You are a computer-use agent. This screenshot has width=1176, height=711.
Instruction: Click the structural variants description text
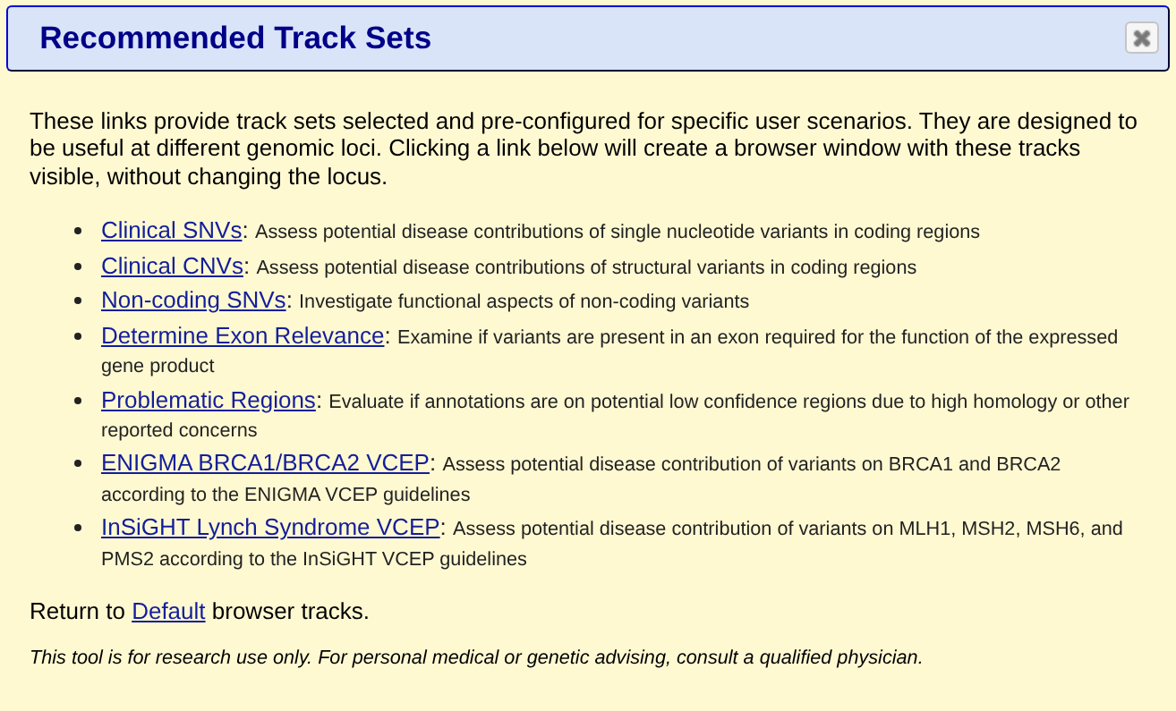[x=586, y=267]
